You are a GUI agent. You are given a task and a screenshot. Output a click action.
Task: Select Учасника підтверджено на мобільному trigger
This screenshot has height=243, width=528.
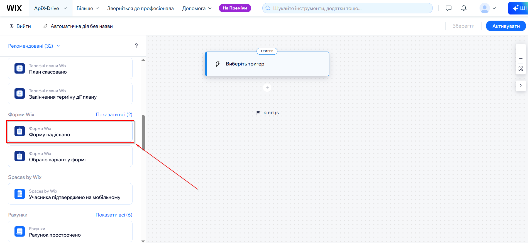(x=70, y=194)
